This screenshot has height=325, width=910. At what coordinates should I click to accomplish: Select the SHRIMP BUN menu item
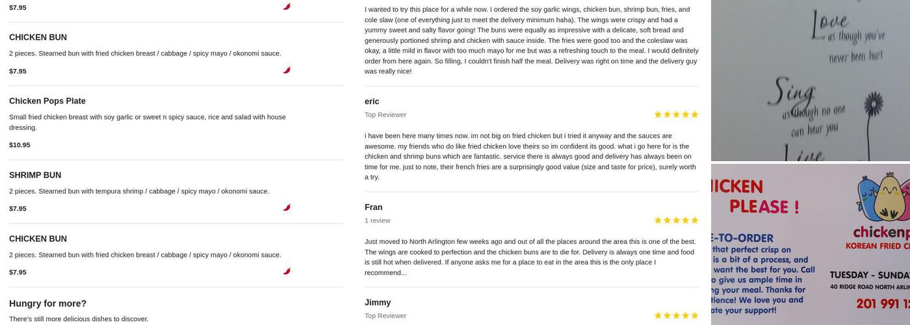tap(35, 175)
